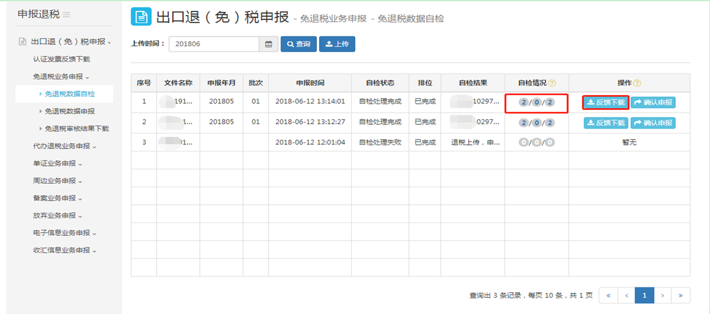Click the help icon beside 操作 header
Image resolution: width=710 pixels, height=314 pixels.
pyautogui.click(x=637, y=83)
